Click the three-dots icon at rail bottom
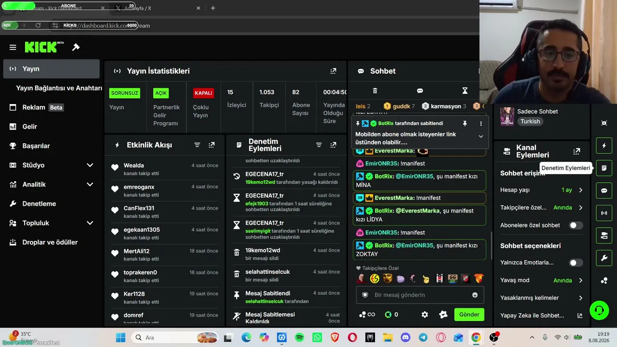617x347 pixels. point(604,280)
